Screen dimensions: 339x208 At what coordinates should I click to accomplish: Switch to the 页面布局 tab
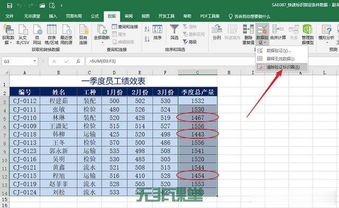tap(74, 16)
